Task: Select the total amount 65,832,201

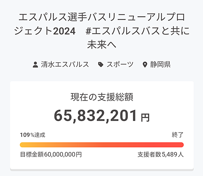Action: point(95,116)
